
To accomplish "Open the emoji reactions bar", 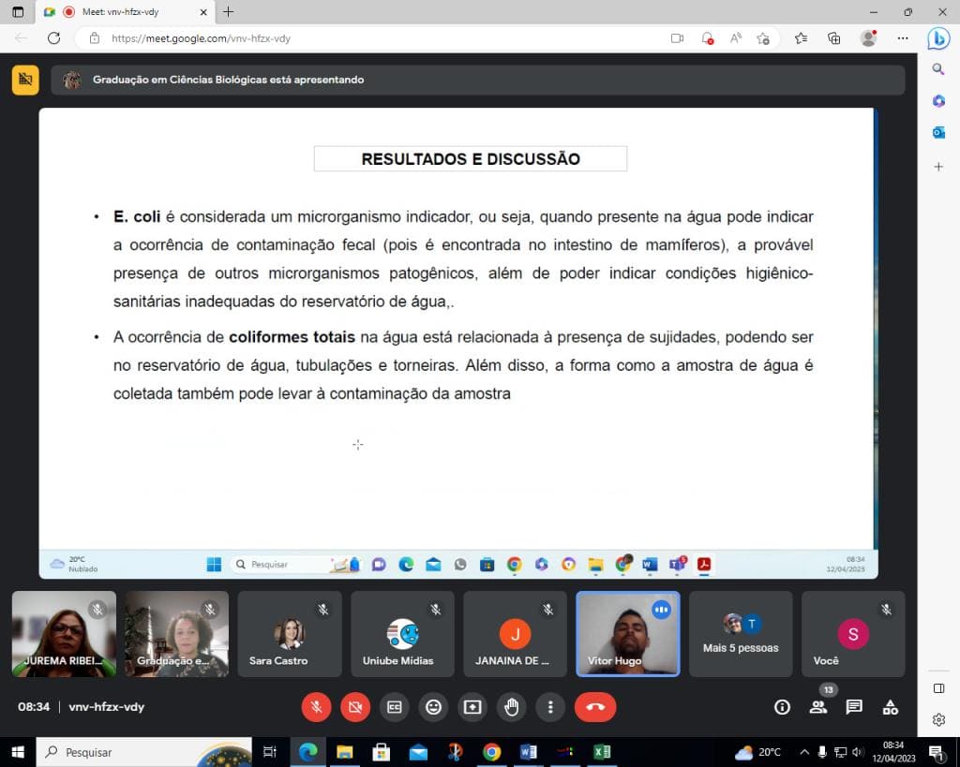I will [x=433, y=707].
